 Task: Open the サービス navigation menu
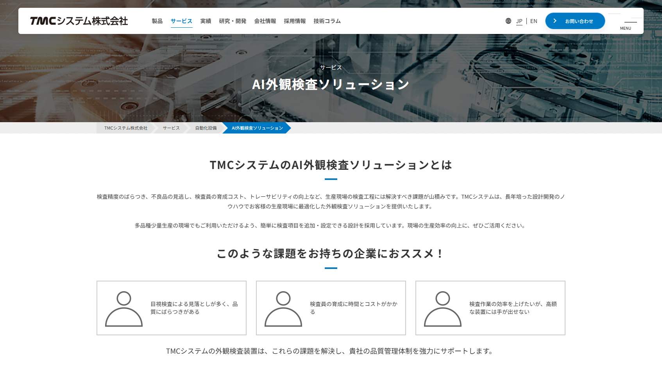coord(181,21)
